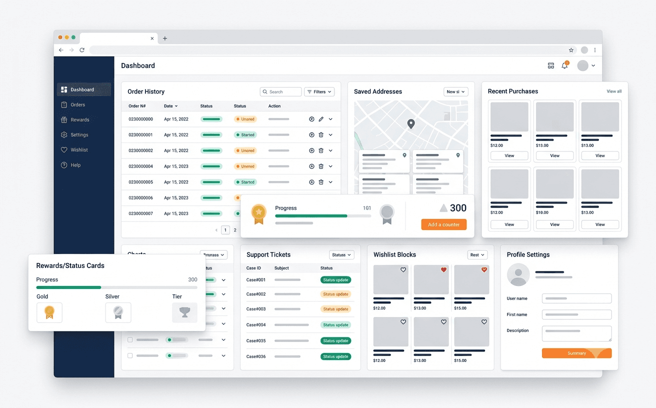
Task: Click order number 0230000007
Action: 140,213
